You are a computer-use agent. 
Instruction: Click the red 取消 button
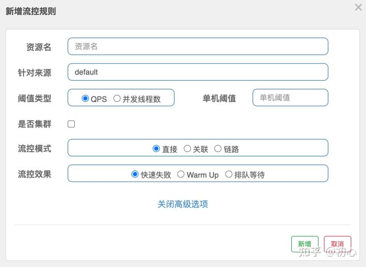click(x=338, y=244)
